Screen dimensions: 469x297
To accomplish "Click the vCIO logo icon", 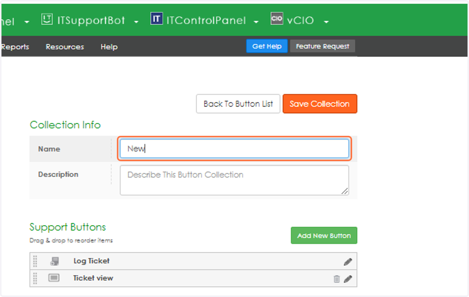I will (x=277, y=19).
